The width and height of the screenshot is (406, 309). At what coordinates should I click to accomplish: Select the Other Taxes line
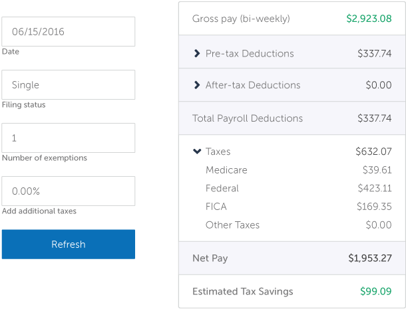coord(232,225)
